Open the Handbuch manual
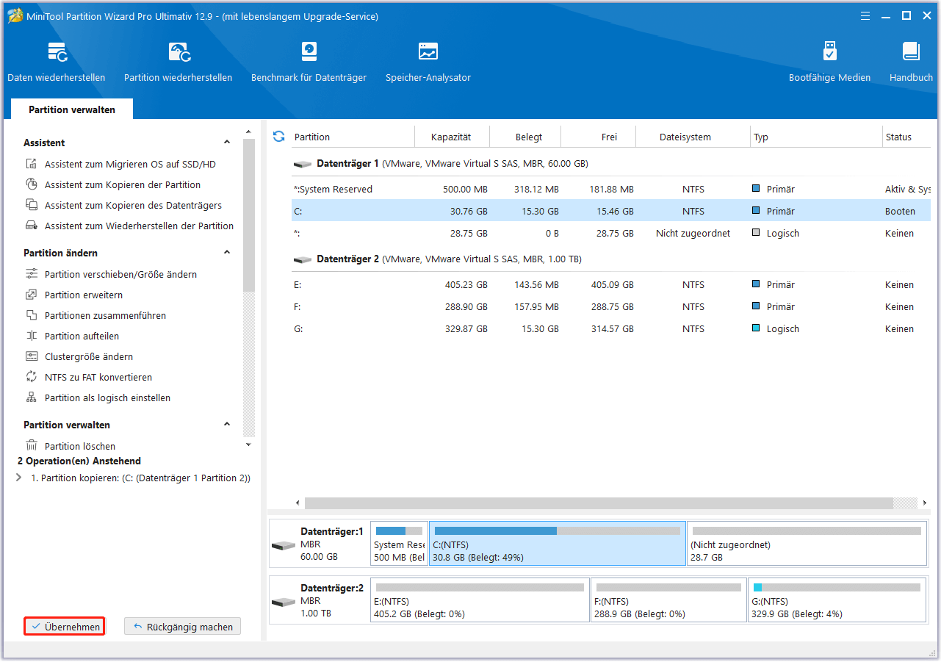 (911, 62)
